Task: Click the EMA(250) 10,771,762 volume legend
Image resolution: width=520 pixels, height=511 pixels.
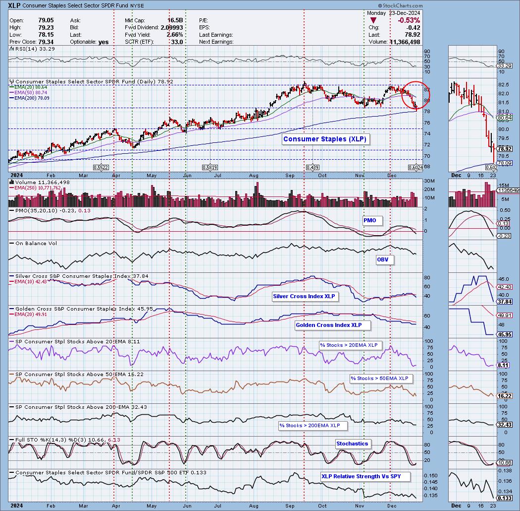Action: 35,188
